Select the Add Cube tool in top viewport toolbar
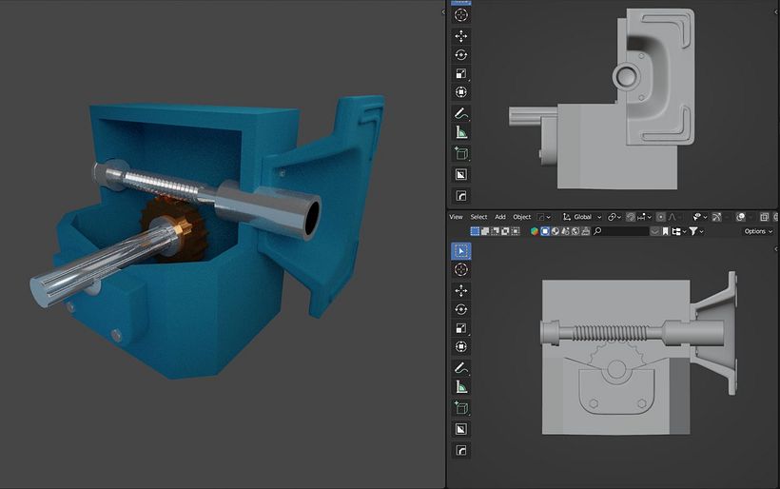The image size is (780, 489). (x=461, y=153)
